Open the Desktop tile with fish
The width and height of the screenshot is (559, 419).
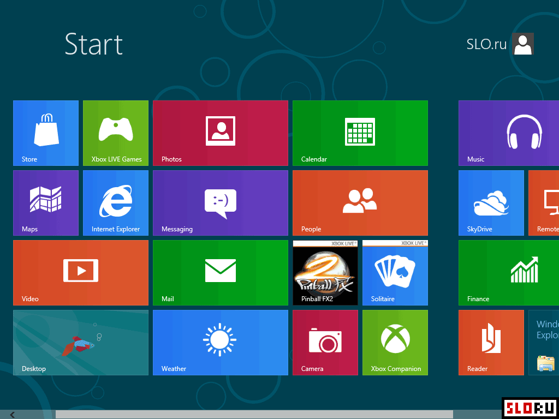click(x=81, y=343)
